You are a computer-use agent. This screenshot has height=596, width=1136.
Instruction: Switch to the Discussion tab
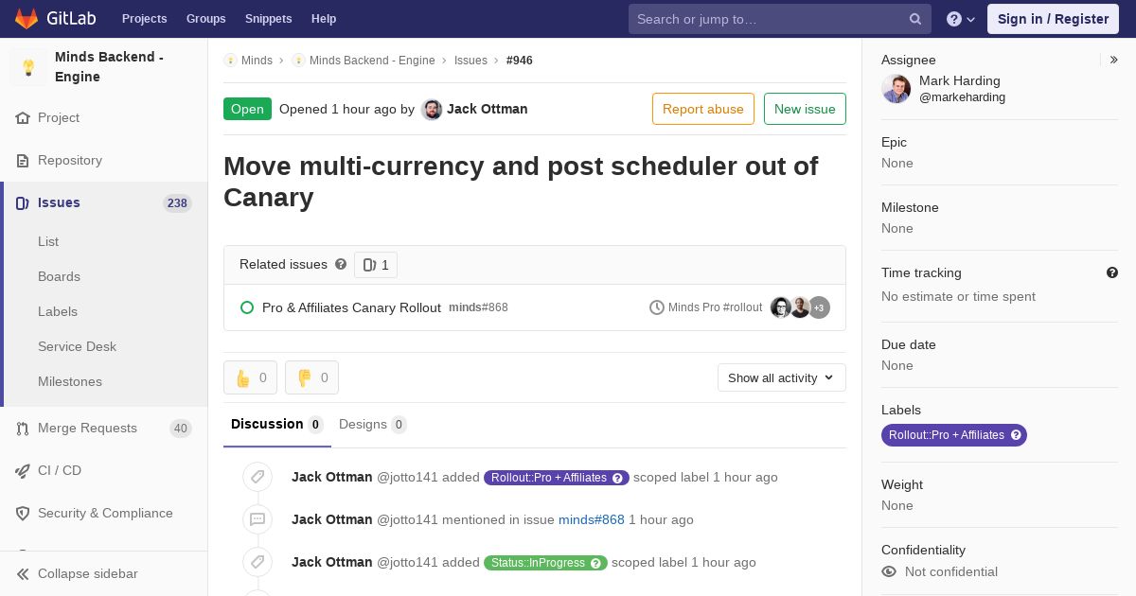point(277,425)
